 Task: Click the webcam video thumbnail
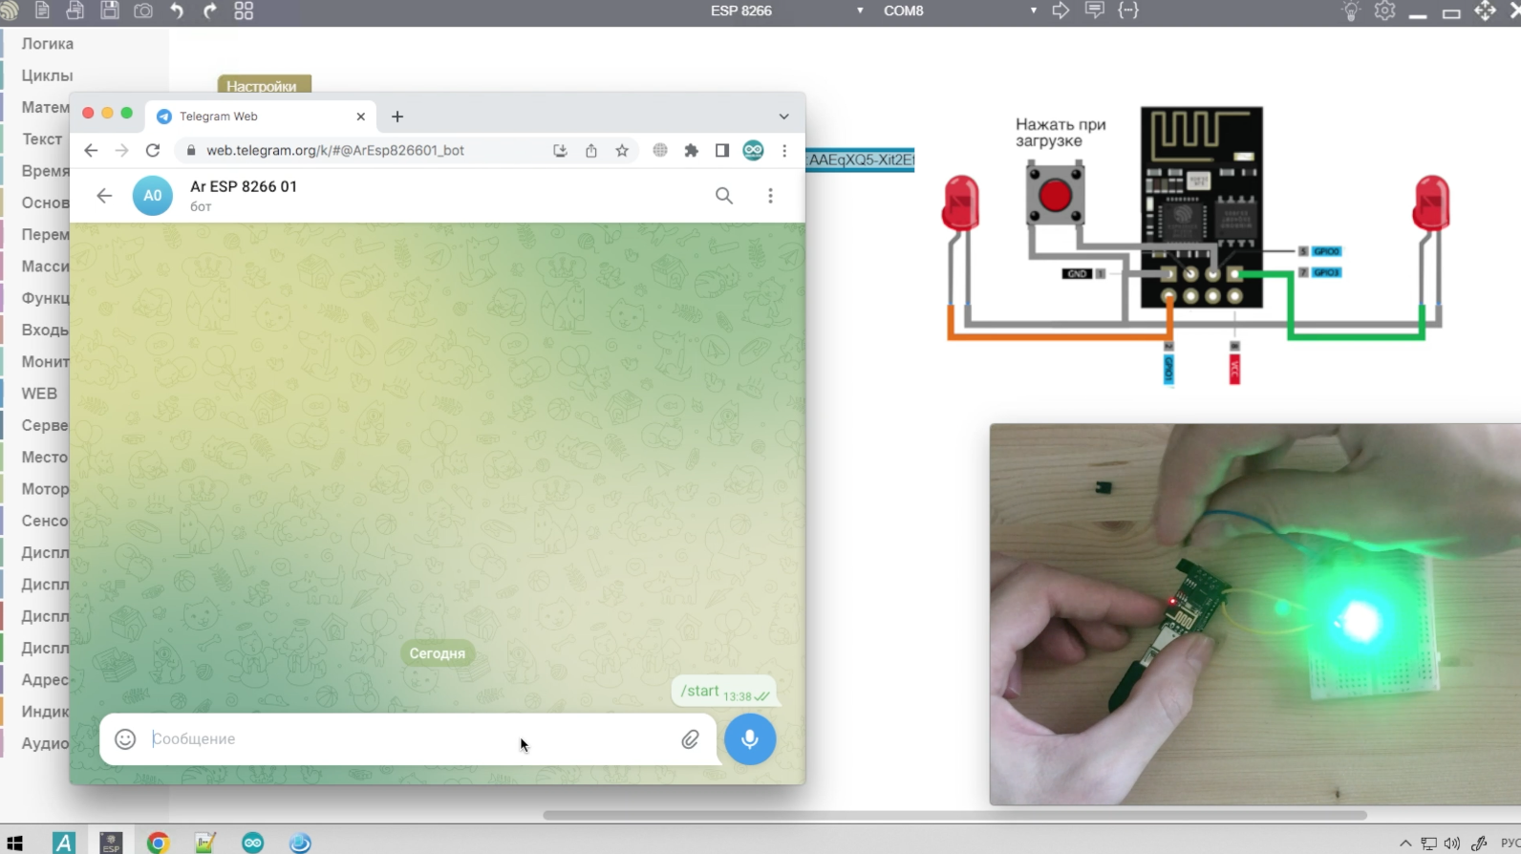1254,614
